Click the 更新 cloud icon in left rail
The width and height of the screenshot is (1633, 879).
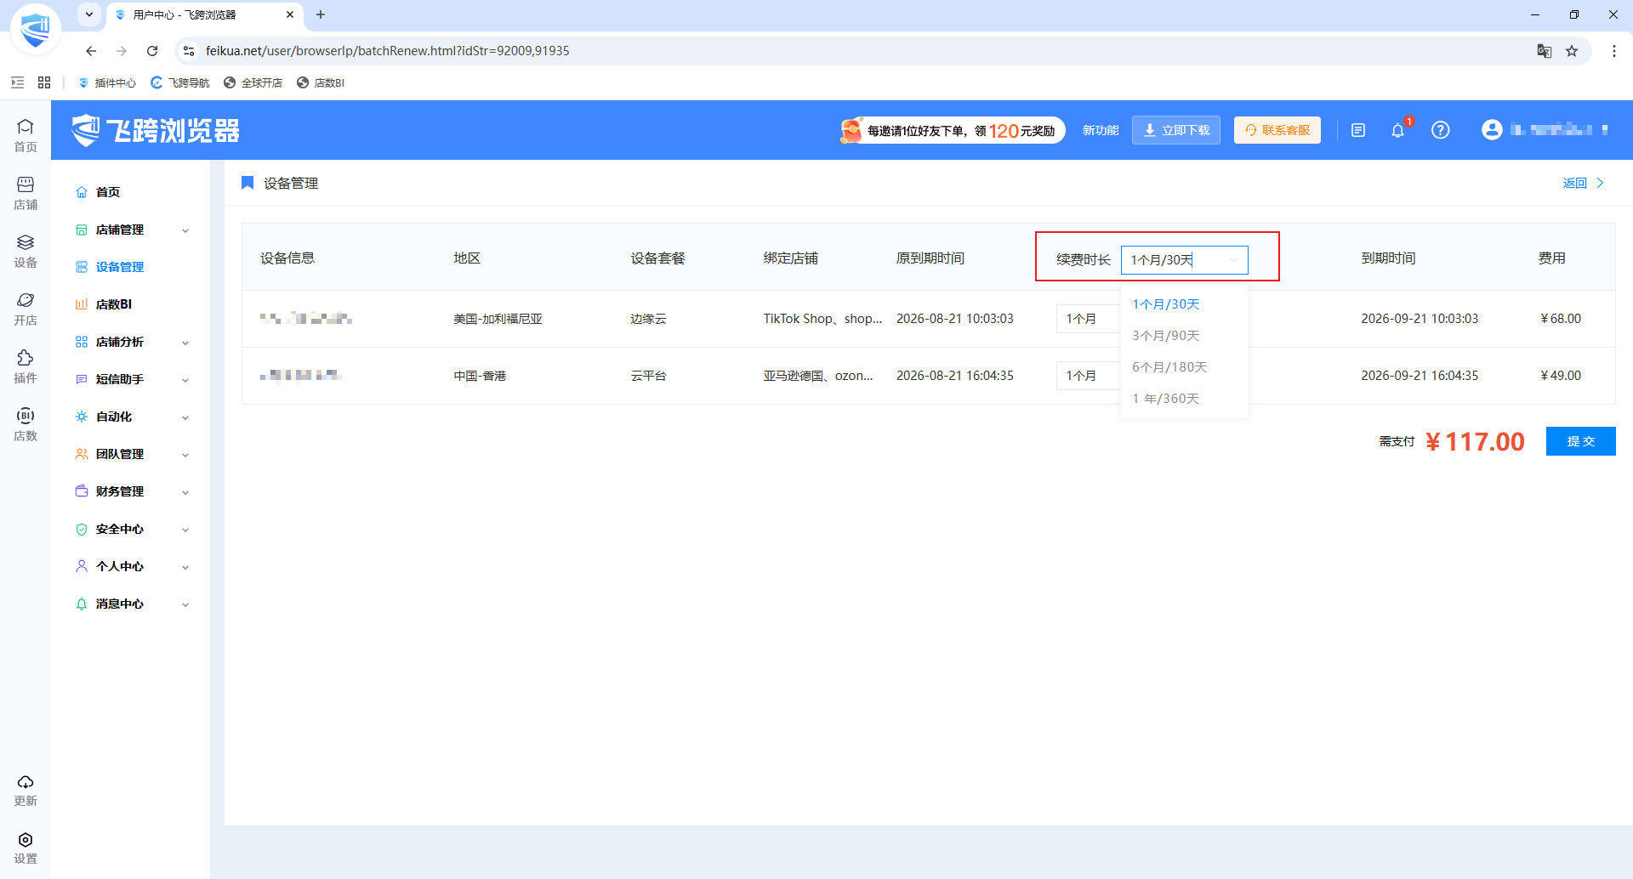tap(26, 790)
